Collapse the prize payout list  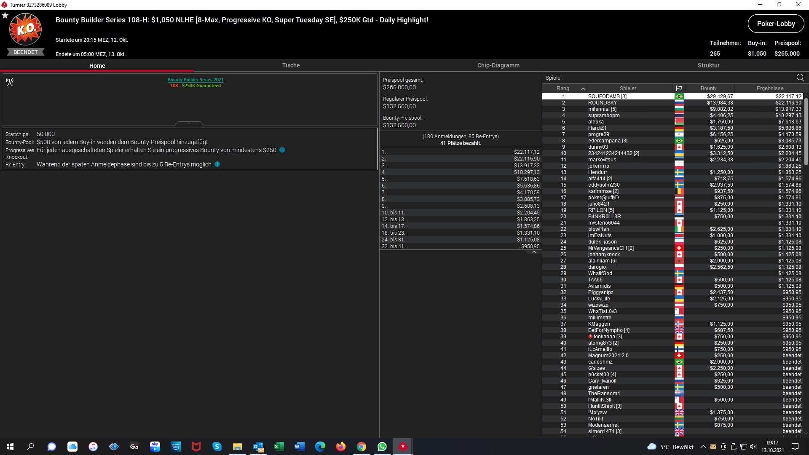click(534, 252)
